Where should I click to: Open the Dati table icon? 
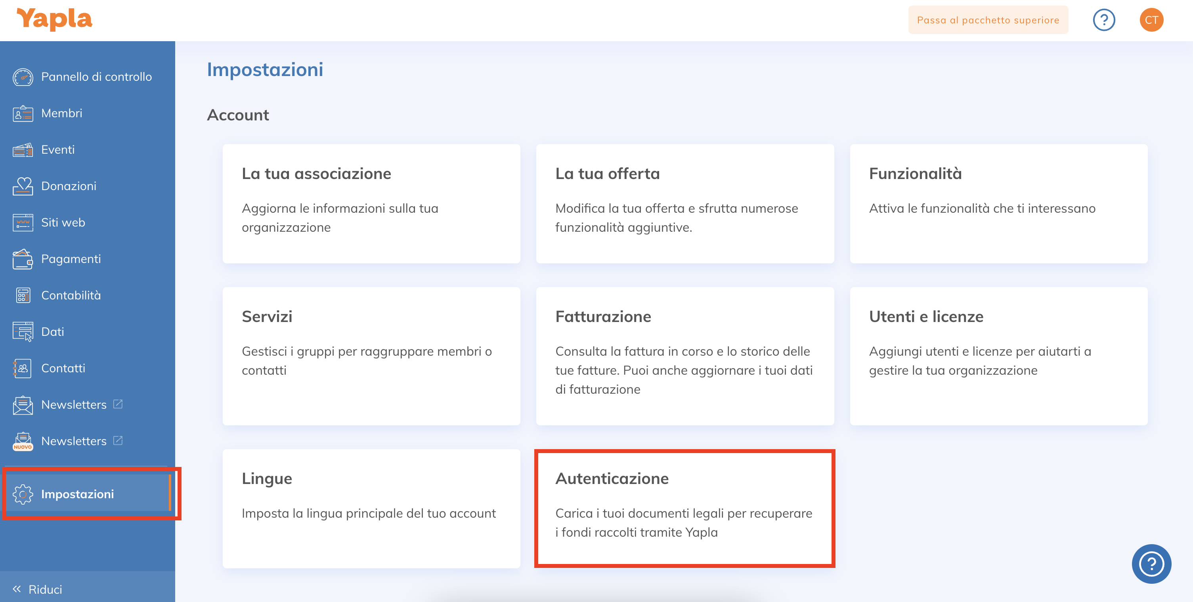[x=23, y=332]
